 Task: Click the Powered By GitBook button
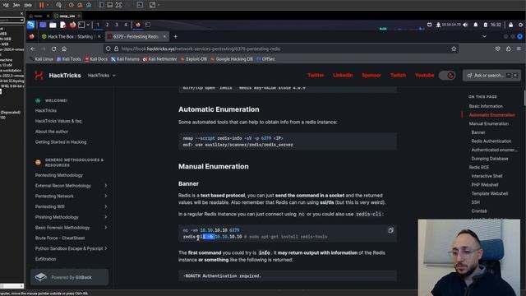tap(69, 277)
